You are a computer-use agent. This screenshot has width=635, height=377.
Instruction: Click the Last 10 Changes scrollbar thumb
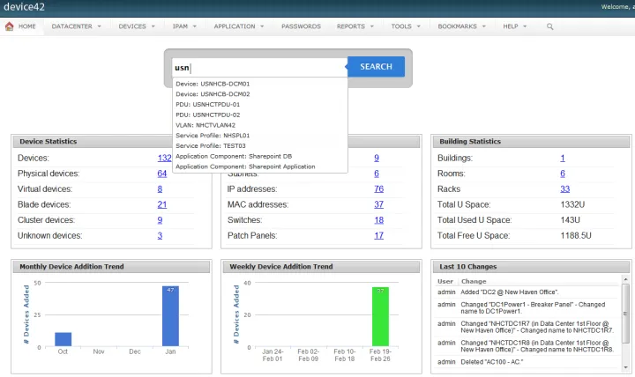pos(625,313)
